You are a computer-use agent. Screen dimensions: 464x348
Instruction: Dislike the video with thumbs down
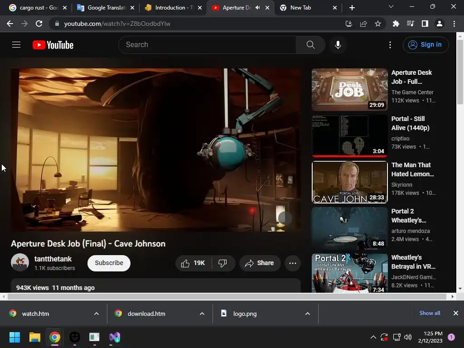pyautogui.click(x=222, y=263)
